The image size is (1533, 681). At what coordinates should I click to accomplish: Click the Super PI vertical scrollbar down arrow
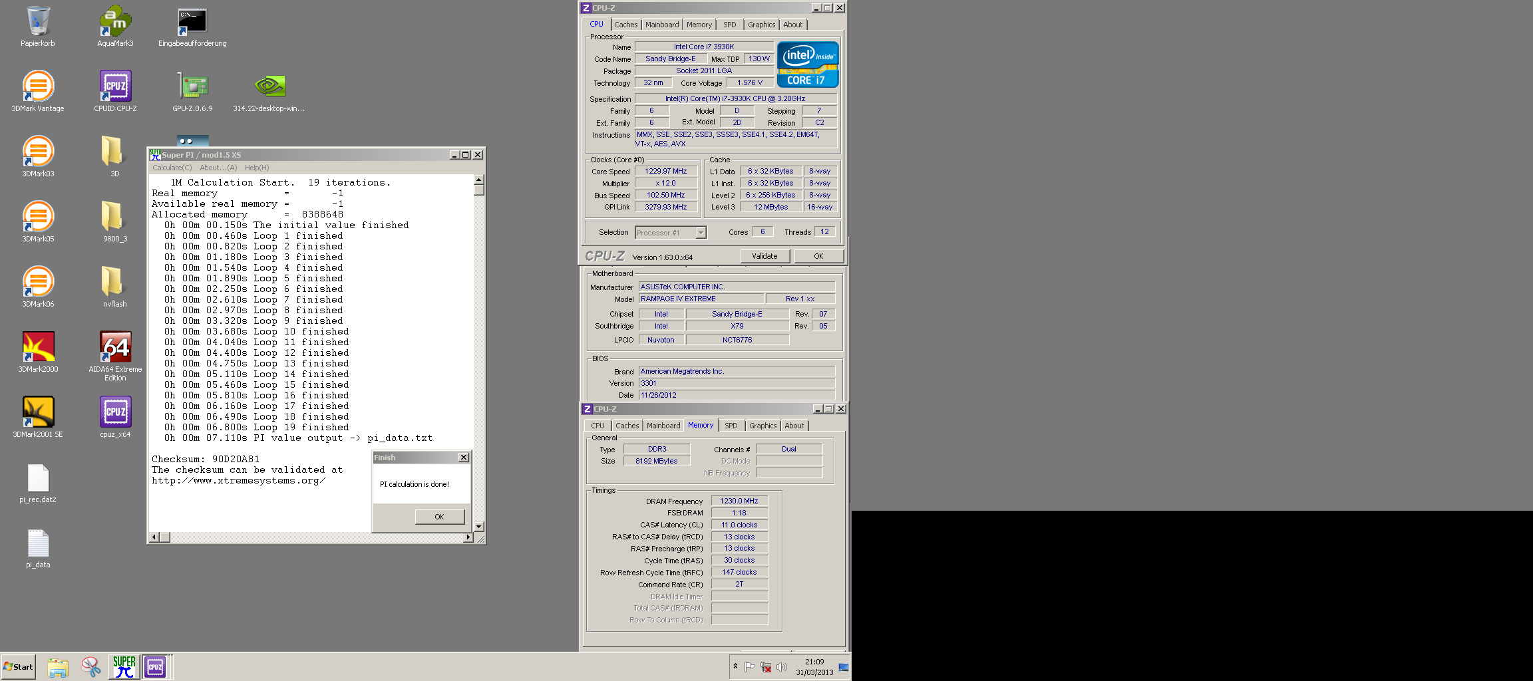point(478,526)
